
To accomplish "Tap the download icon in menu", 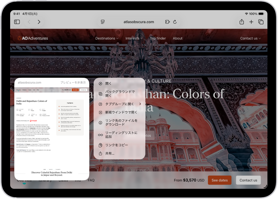I will pyautogui.click(x=100, y=122).
